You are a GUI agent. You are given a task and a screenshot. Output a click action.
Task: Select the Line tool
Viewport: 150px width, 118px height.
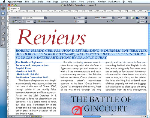[3, 29]
